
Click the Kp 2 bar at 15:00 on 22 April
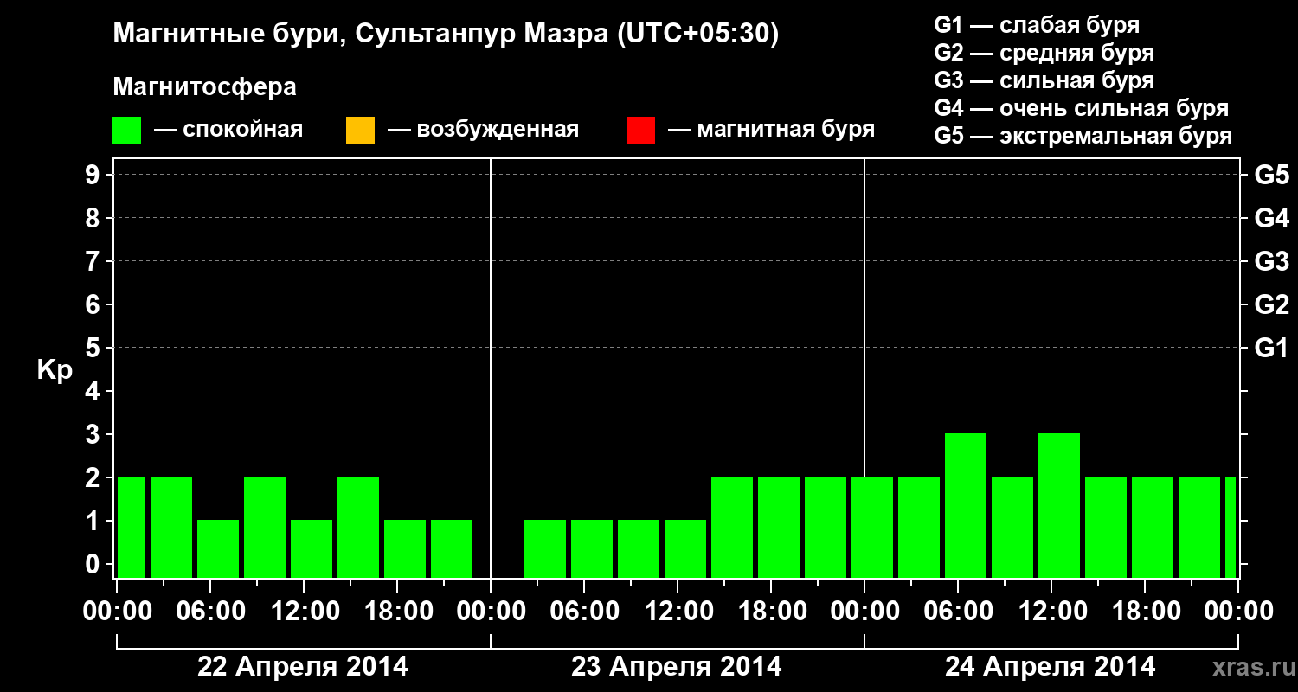(358, 527)
